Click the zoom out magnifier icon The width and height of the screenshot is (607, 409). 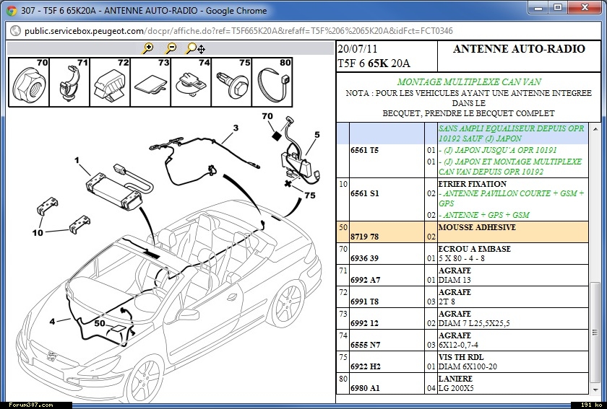tap(171, 48)
